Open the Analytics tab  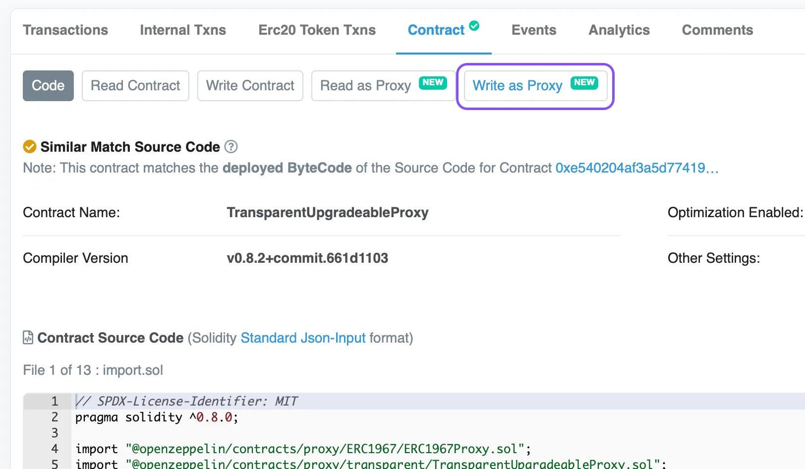pos(619,30)
